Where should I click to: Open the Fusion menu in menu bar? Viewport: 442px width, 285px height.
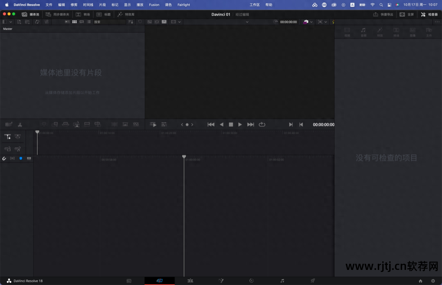tap(154, 5)
